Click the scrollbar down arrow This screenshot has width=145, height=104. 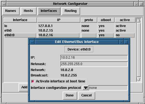(139, 79)
